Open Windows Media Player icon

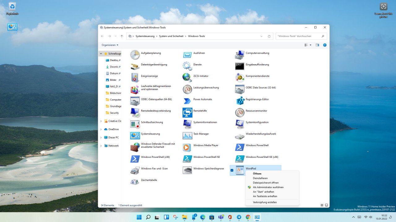(187, 147)
